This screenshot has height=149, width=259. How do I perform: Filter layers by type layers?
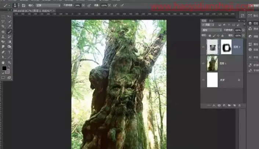(229, 25)
